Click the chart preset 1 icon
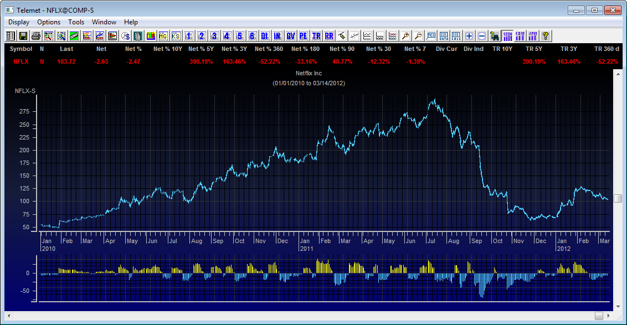 coord(189,36)
